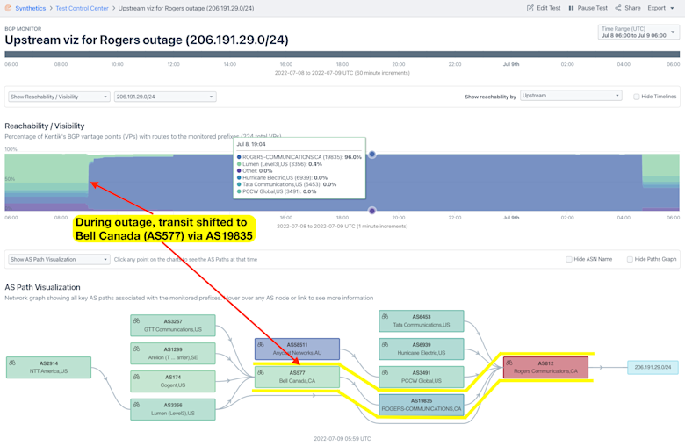Click the 'Other' legend swatch in tooltip
The height and width of the screenshot is (446, 685).
(239, 171)
